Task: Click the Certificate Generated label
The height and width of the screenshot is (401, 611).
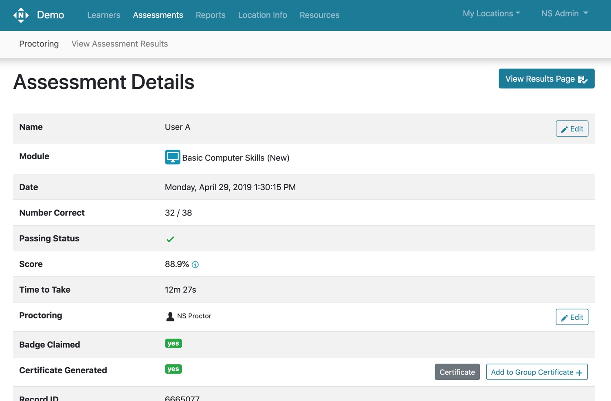Action: 63,370
